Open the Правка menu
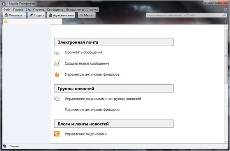The image size is (230, 151). 18,10
